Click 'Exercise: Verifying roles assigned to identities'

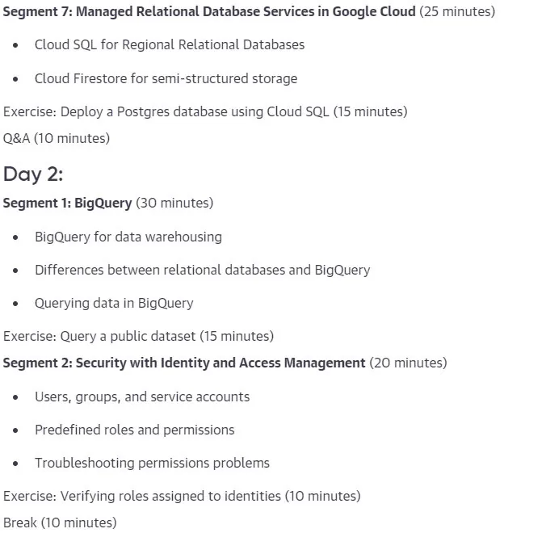click(182, 497)
